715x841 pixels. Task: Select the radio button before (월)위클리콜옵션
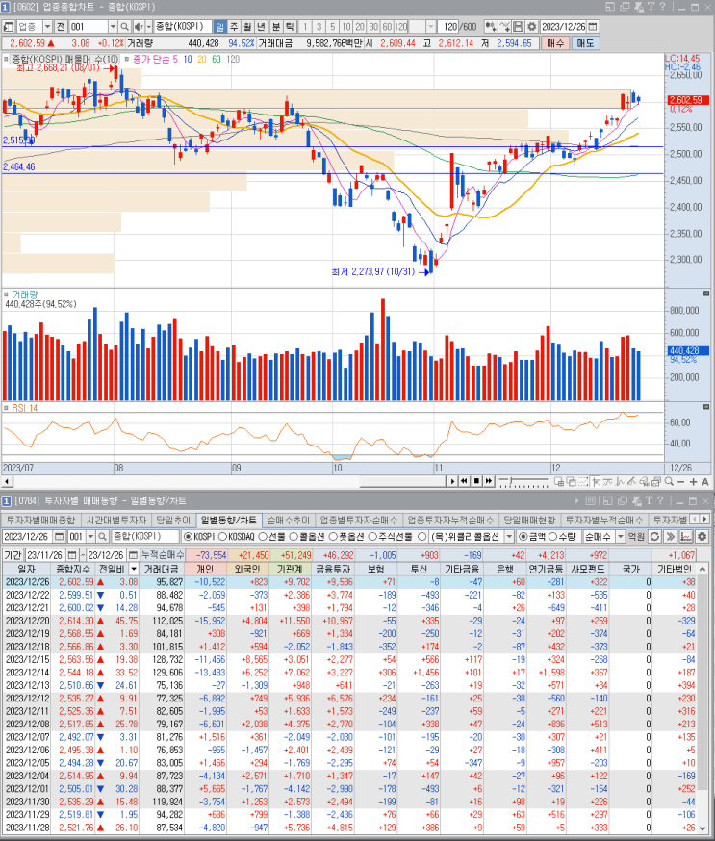(422, 536)
